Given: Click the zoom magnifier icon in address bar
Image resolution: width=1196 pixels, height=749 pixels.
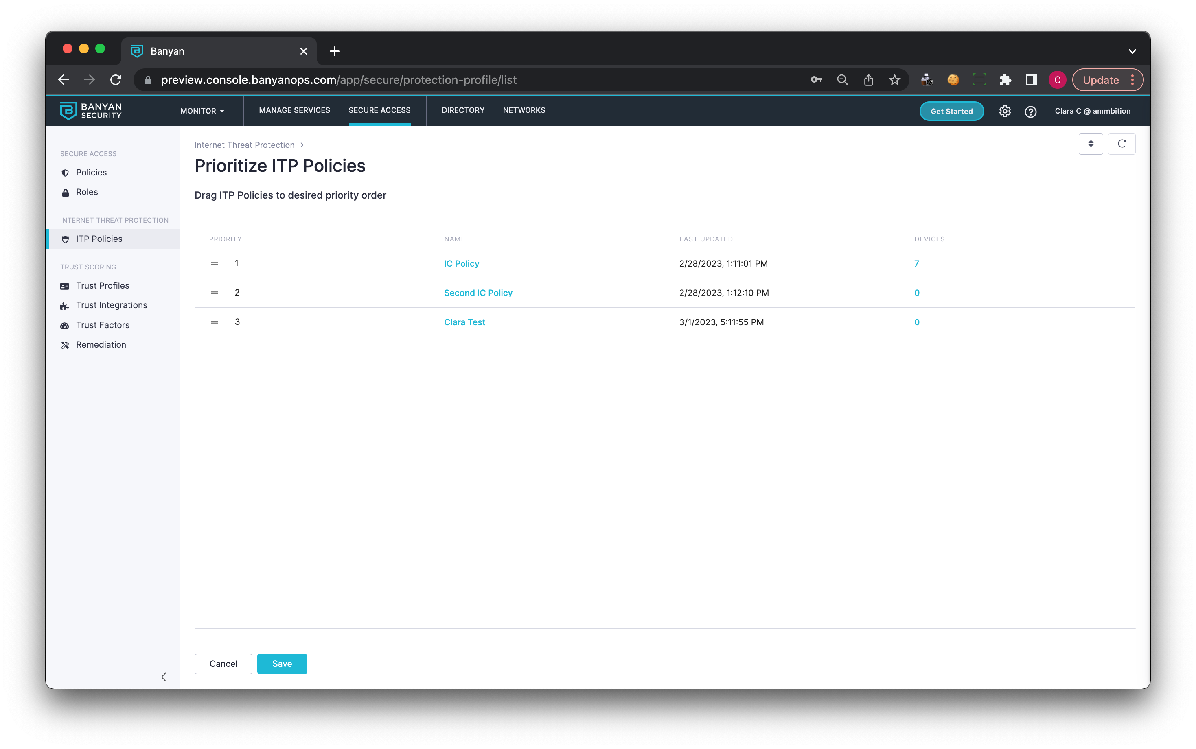Looking at the screenshot, I should pyautogui.click(x=842, y=80).
